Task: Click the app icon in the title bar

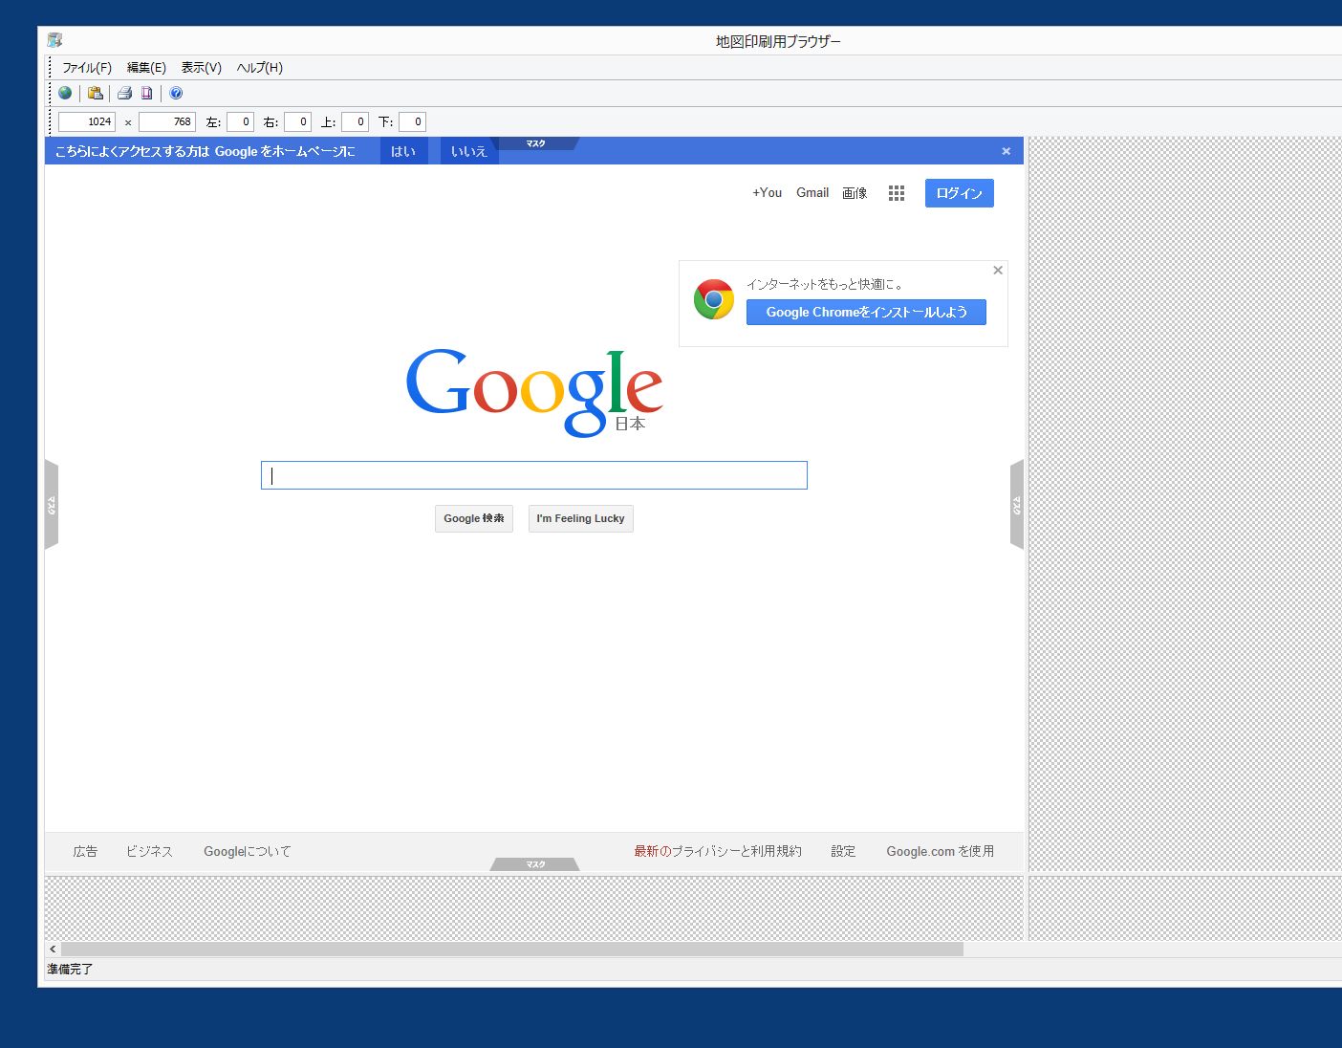Action: click(54, 40)
